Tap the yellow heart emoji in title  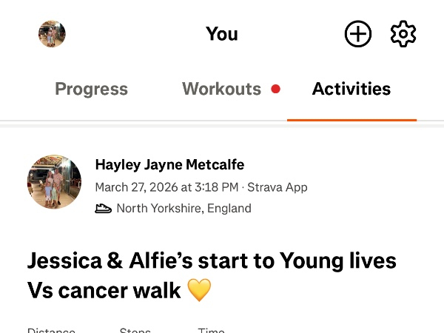tap(199, 290)
